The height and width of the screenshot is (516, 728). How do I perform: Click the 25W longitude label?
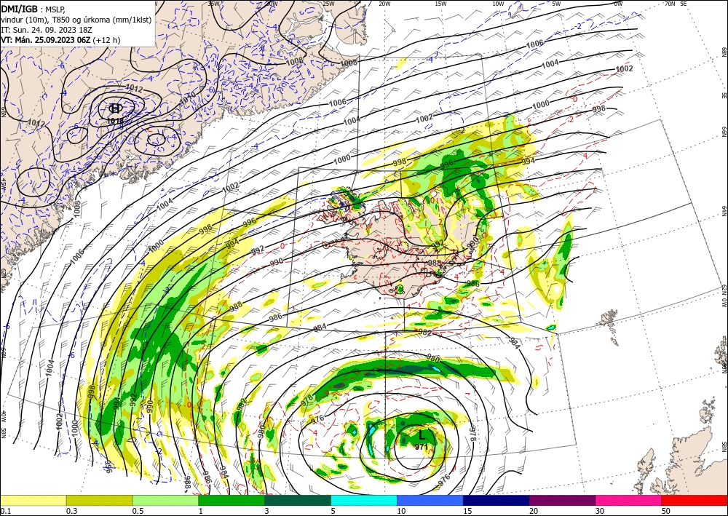pyautogui.click(x=328, y=4)
